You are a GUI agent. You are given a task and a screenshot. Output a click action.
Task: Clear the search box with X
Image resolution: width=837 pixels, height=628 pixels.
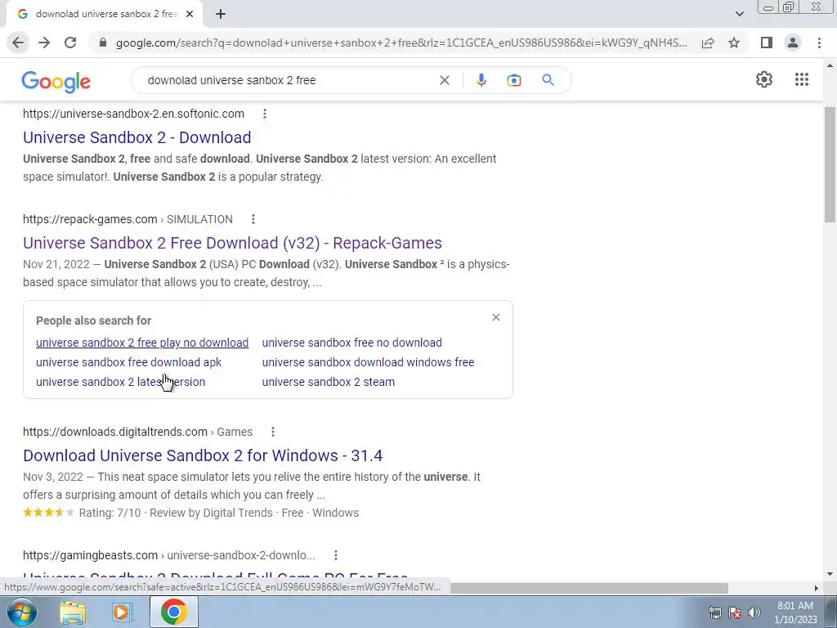[444, 80]
